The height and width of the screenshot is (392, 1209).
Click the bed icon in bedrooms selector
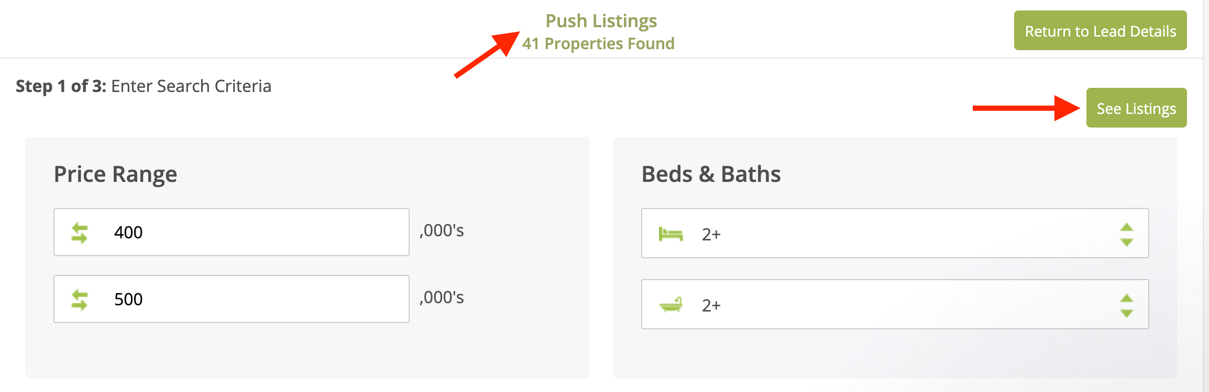tap(671, 234)
